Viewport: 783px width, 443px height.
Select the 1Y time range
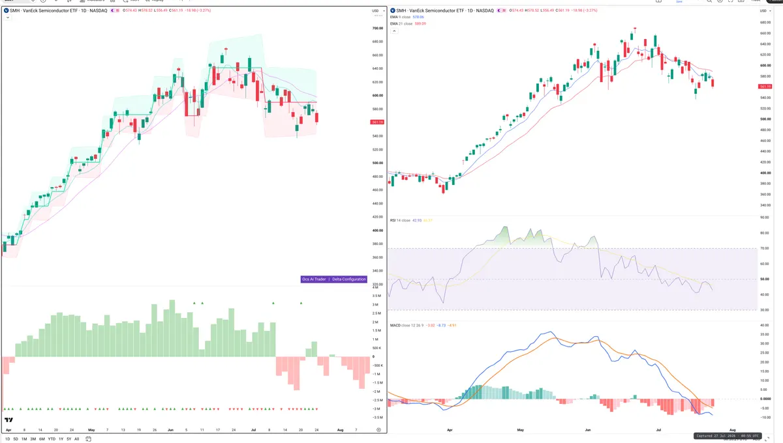pos(61,439)
